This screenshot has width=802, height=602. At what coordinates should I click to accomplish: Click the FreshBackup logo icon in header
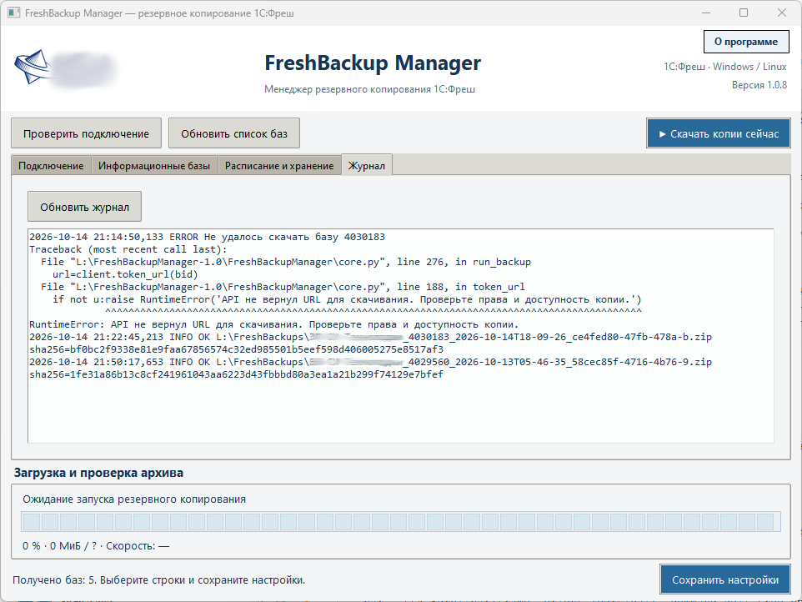pyautogui.click(x=33, y=67)
